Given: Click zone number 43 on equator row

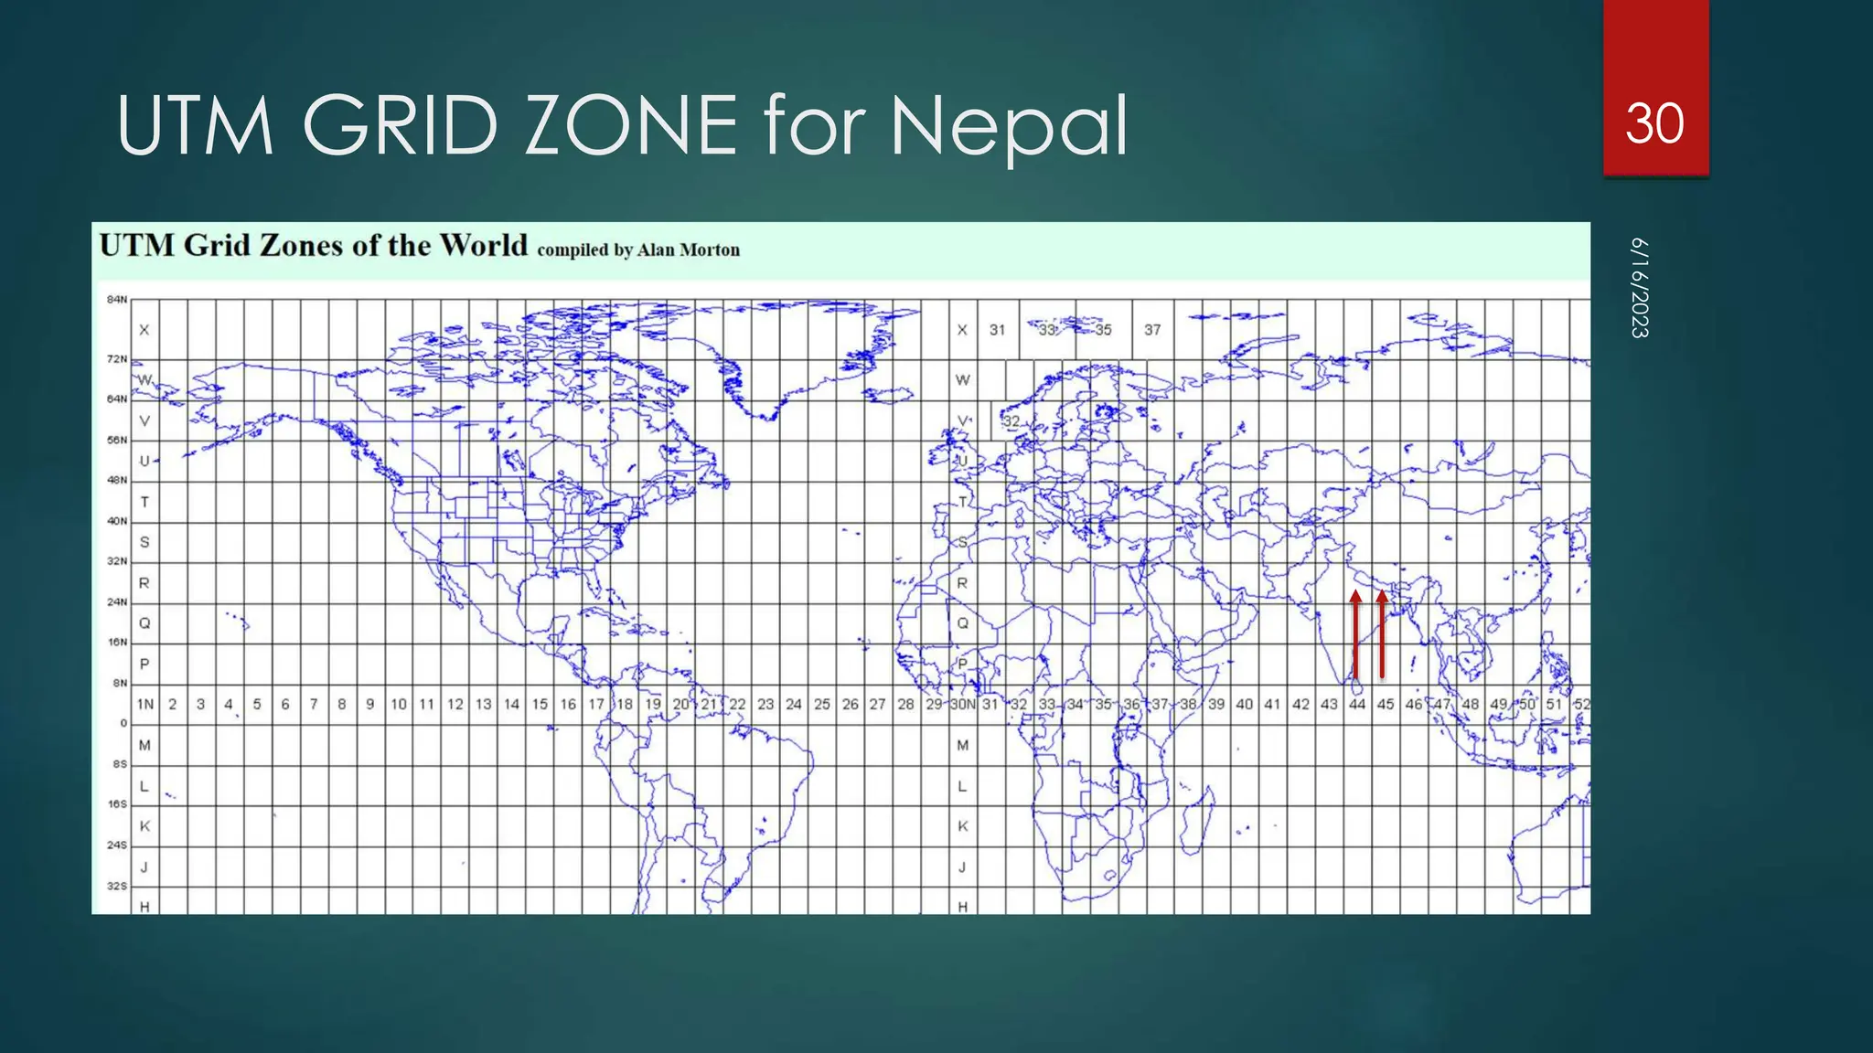Looking at the screenshot, I should coord(1329,704).
